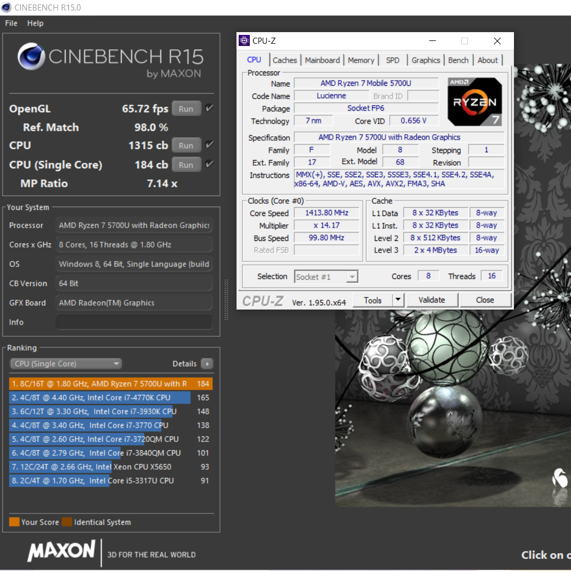Click the Code Name value Lucienne
The height and width of the screenshot is (571, 571).
331,96
